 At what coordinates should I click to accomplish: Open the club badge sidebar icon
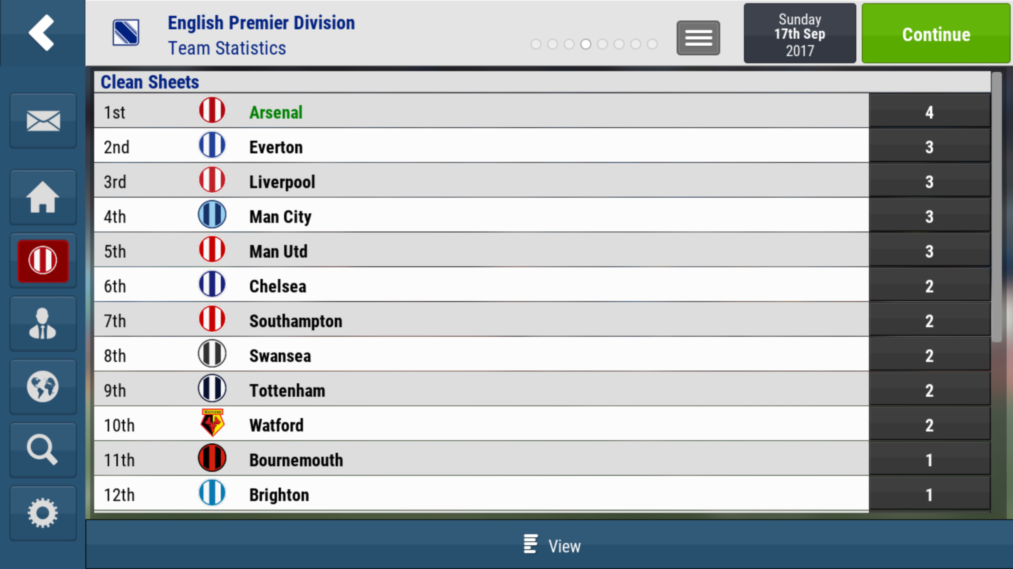(43, 261)
